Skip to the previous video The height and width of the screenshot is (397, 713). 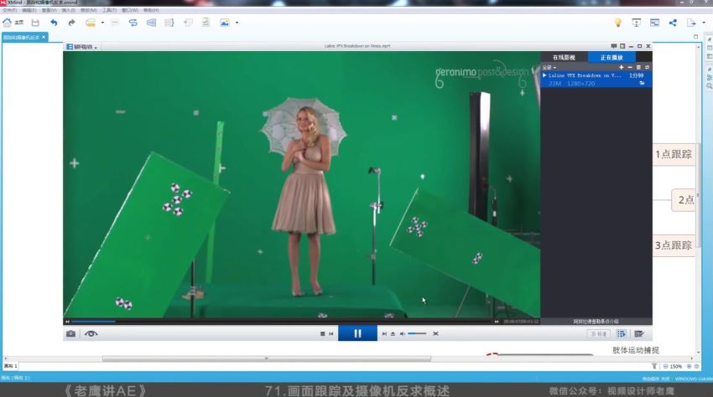(331, 333)
